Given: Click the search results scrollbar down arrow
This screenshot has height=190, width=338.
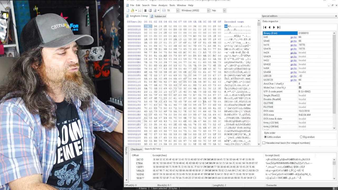Looking at the screenshot, I should [x=334, y=178].
